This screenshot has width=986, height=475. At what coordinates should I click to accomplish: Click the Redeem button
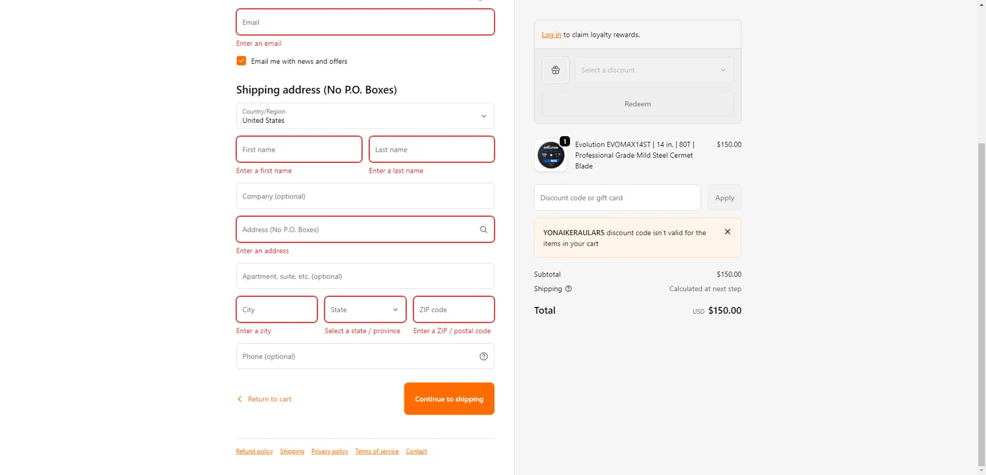point(638,104)
